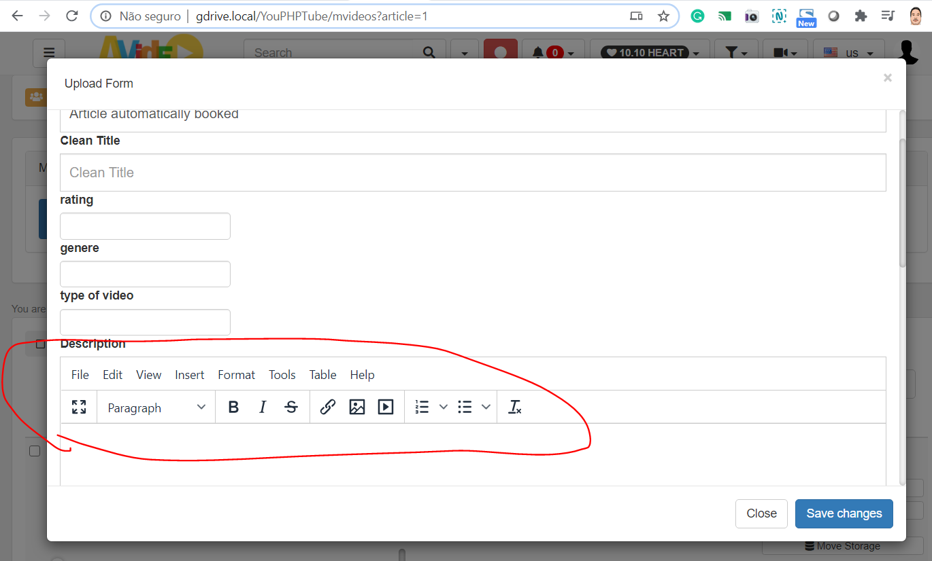Open the browser extensions puzzle menu
The width and height of the screenshot is (932, 561).
(861, 16)
